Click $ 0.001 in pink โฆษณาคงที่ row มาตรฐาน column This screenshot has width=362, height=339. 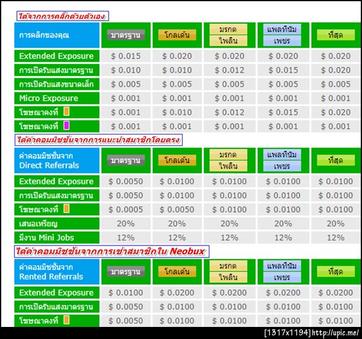(126, 127)
